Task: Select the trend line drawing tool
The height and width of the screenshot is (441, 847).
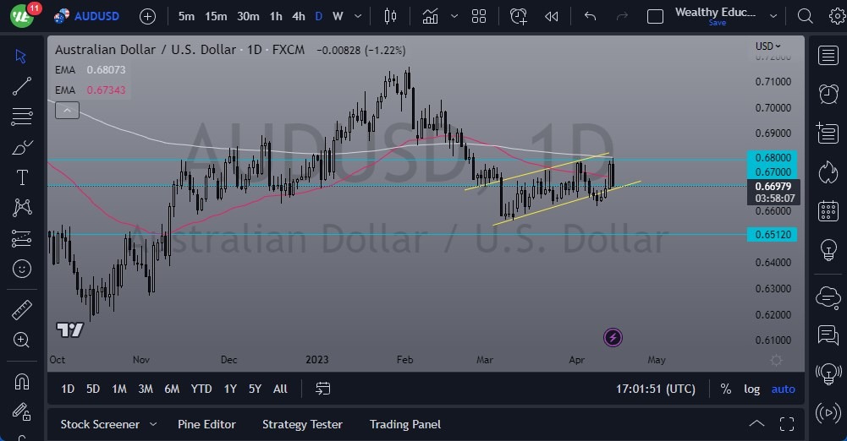Action: coord(22,86)
